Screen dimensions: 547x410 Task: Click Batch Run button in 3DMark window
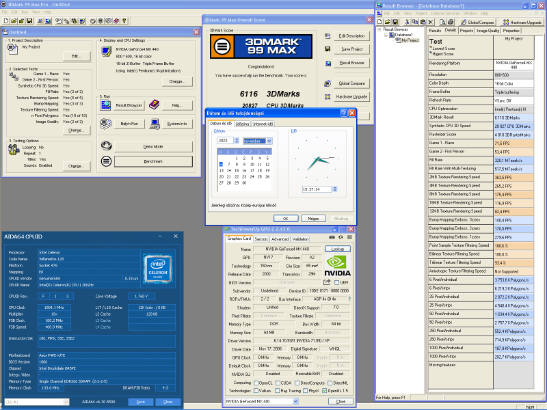click(x=129, y=124)
